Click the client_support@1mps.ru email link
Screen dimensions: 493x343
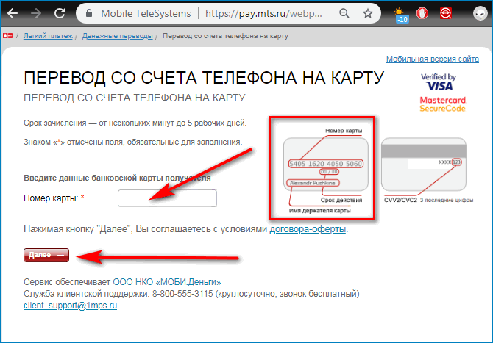pyautogui.click(x=70, y=306)
